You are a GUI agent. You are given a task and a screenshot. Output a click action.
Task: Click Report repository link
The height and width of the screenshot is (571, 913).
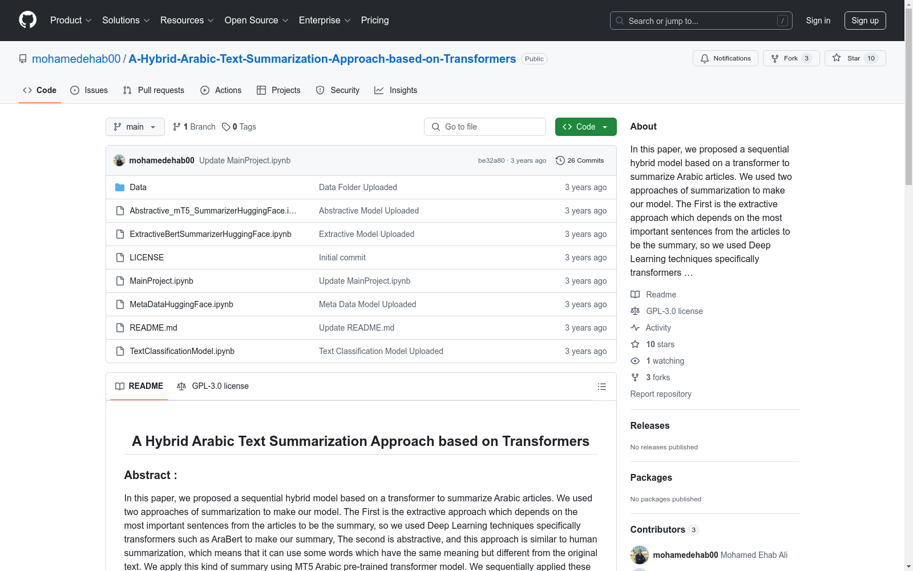click(661, 394)
